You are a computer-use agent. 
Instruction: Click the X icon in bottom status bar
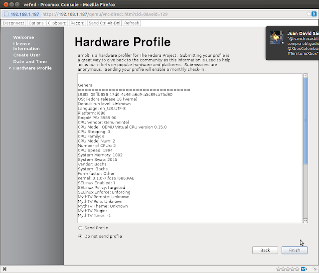coord(4,269)
